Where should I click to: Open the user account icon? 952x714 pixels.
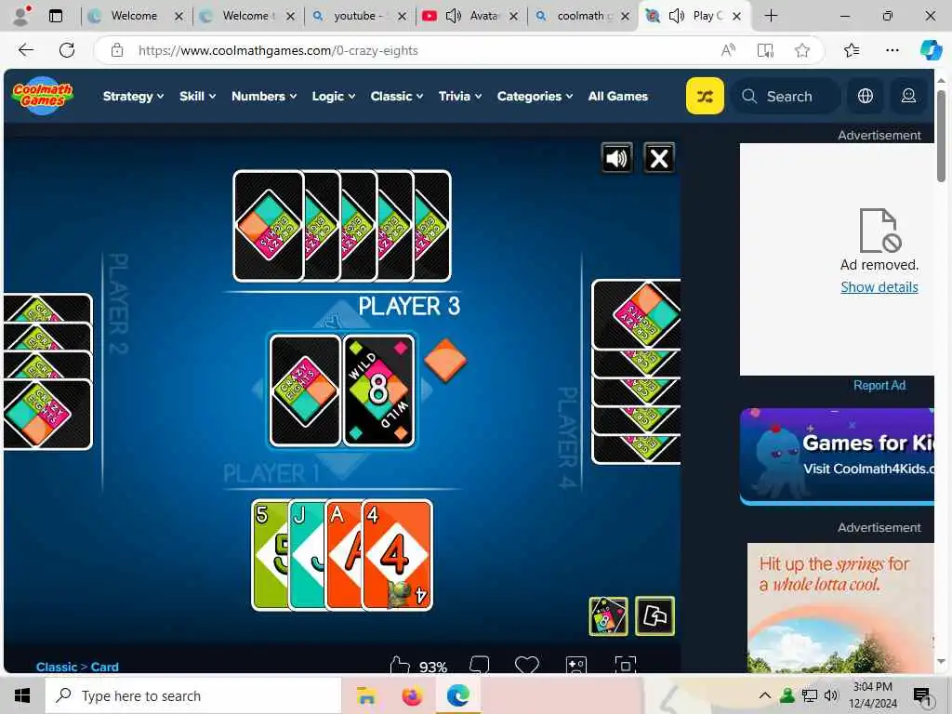(908, 96)
